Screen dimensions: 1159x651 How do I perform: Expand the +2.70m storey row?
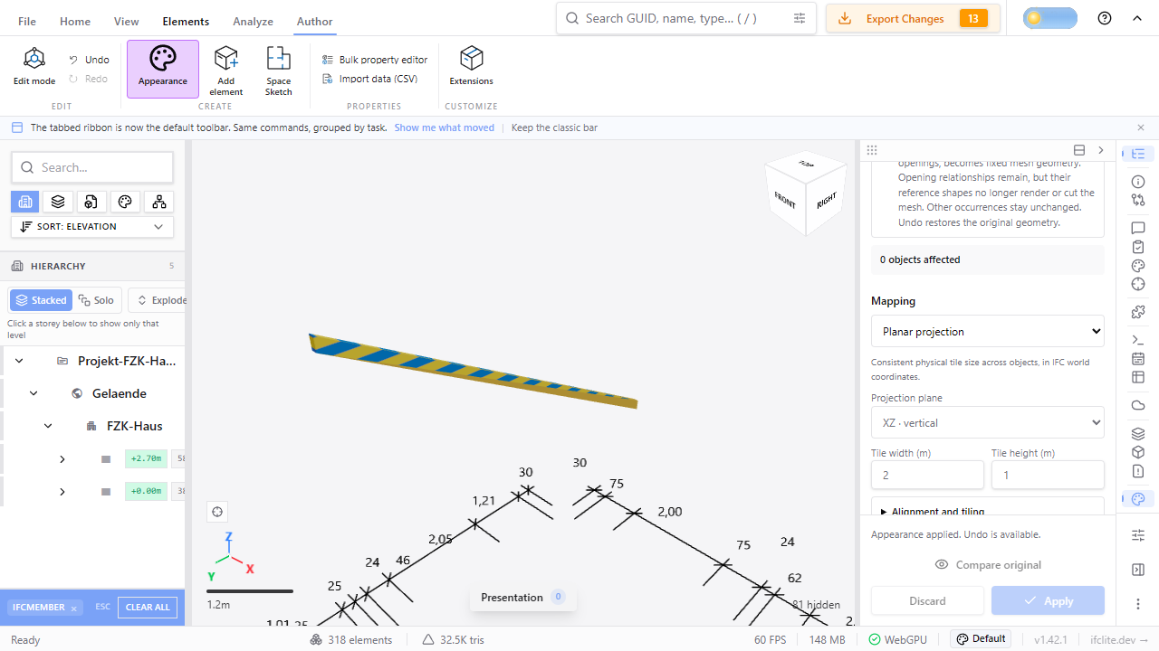point(62,459)
